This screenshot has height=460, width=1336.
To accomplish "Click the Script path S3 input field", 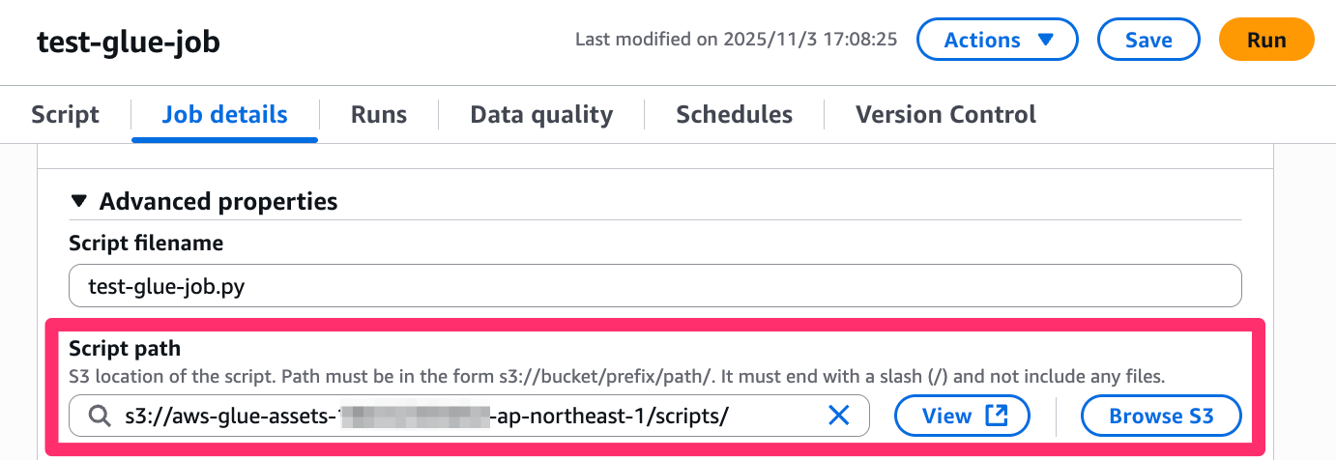I will pyautogui.click(x=470, y=417).
